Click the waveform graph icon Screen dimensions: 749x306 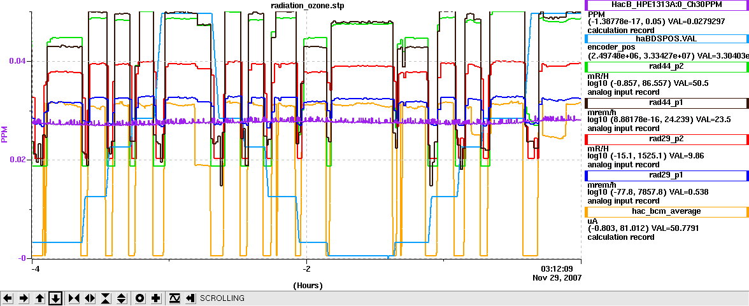[175, 298]
